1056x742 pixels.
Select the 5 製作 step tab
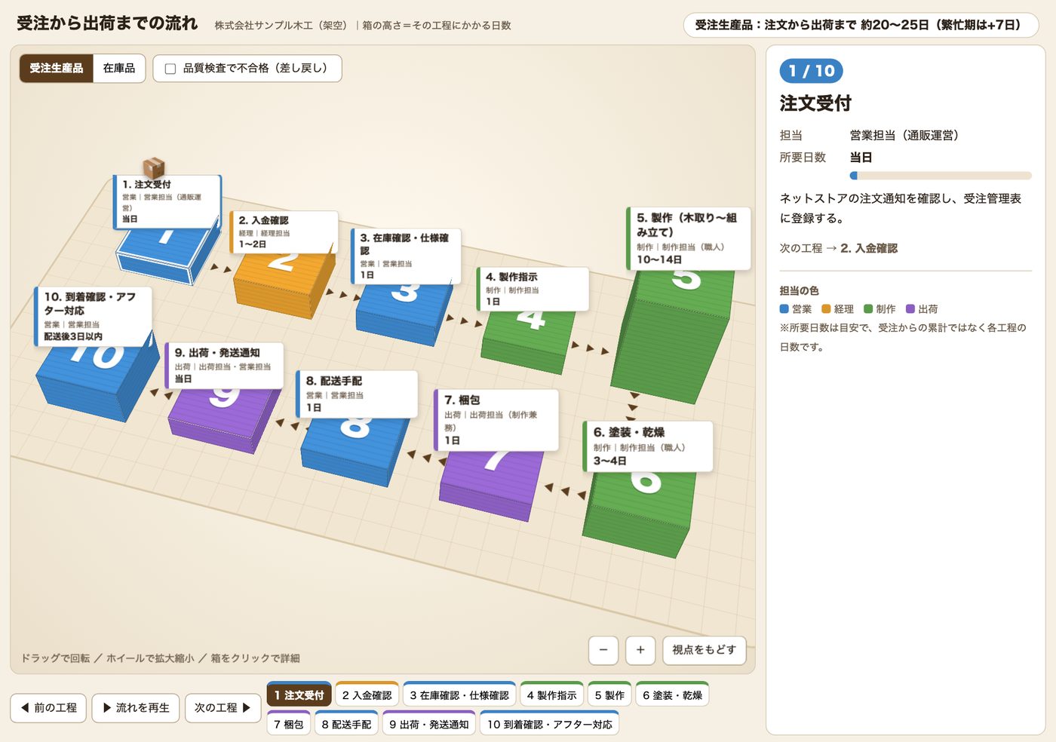pyautogui.click(x=610, y=694)
